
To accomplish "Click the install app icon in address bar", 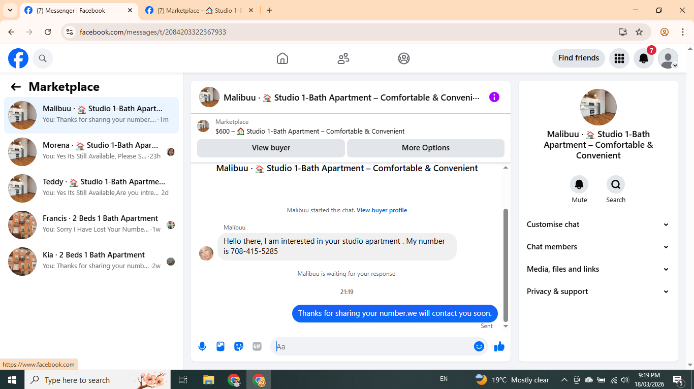I will [623, 32].
